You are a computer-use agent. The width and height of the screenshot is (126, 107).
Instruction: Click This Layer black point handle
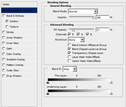[x=48, y=82]
